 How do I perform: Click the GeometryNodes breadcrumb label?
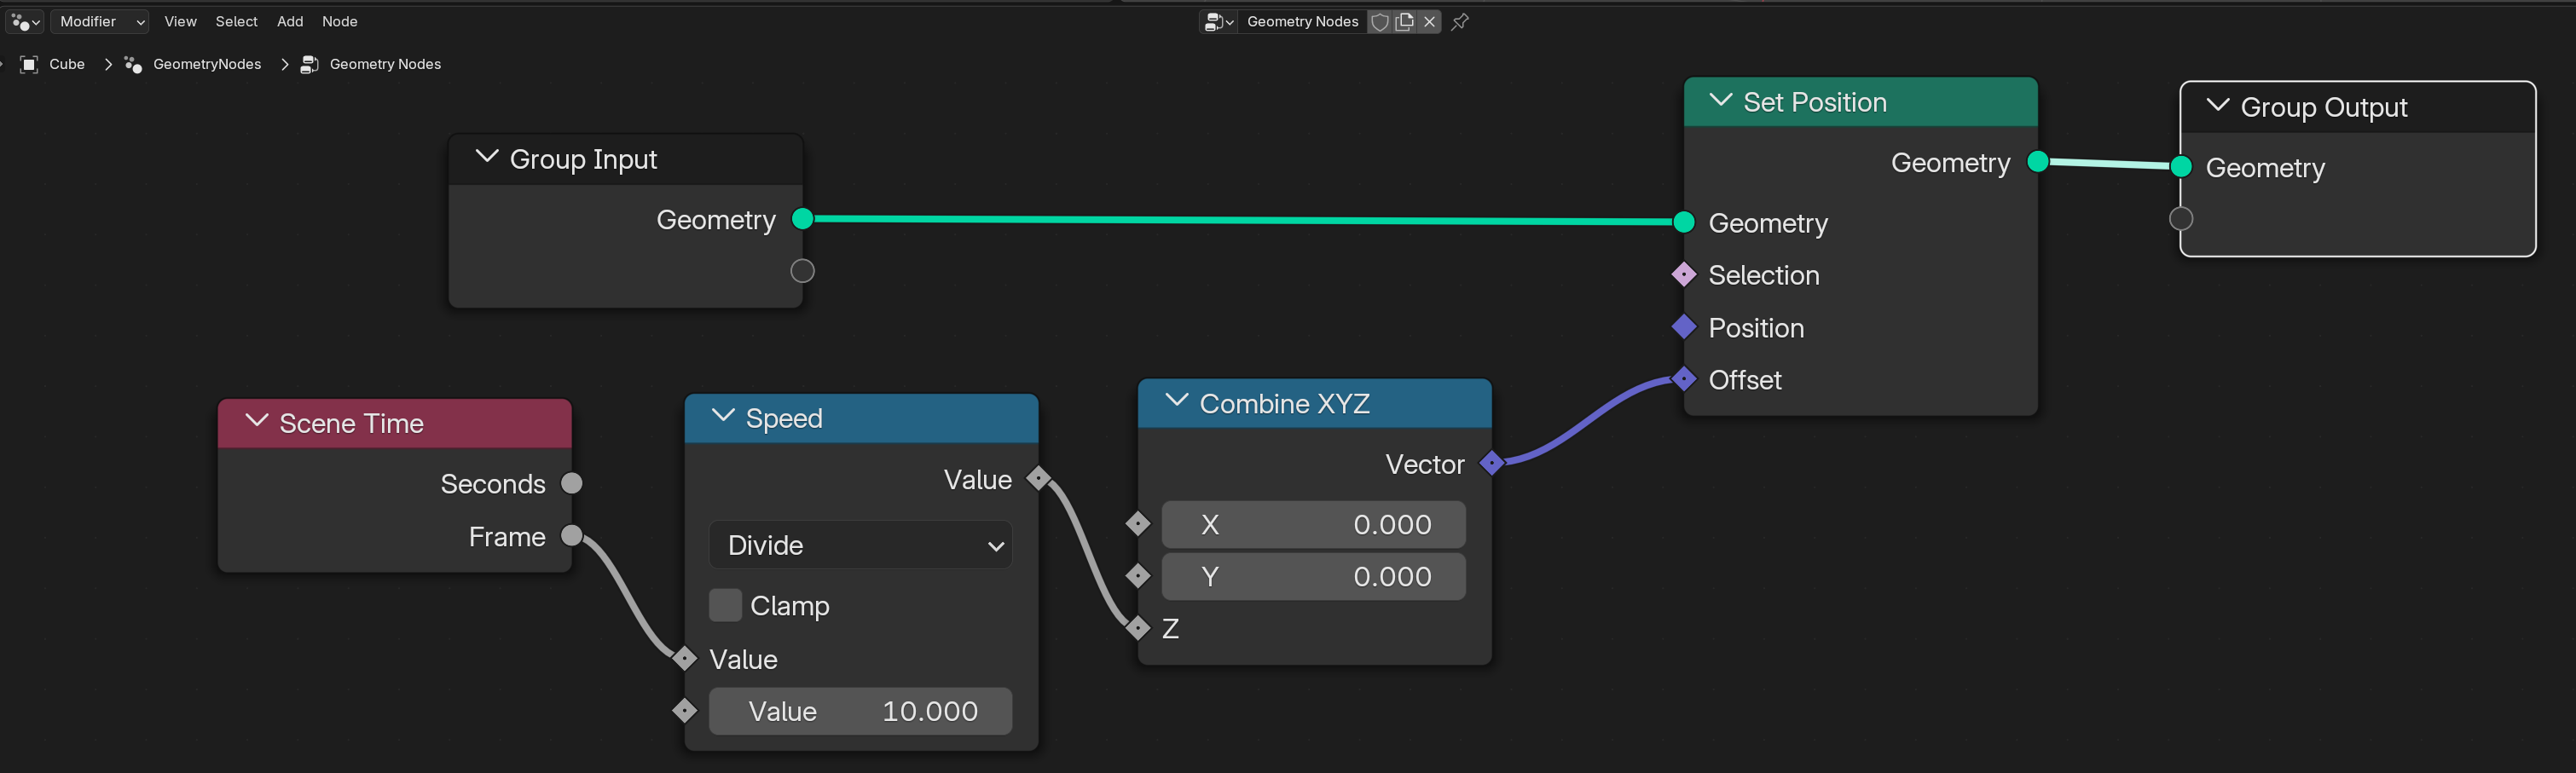(x=207, y=64)
